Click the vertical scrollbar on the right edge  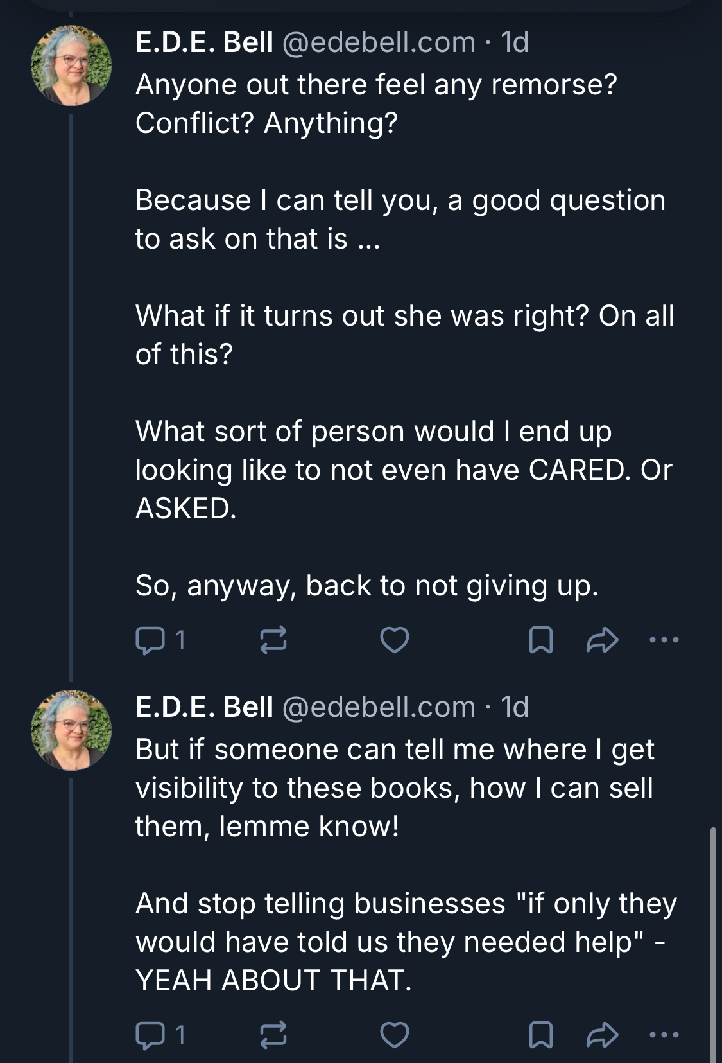tap(713, 944)
